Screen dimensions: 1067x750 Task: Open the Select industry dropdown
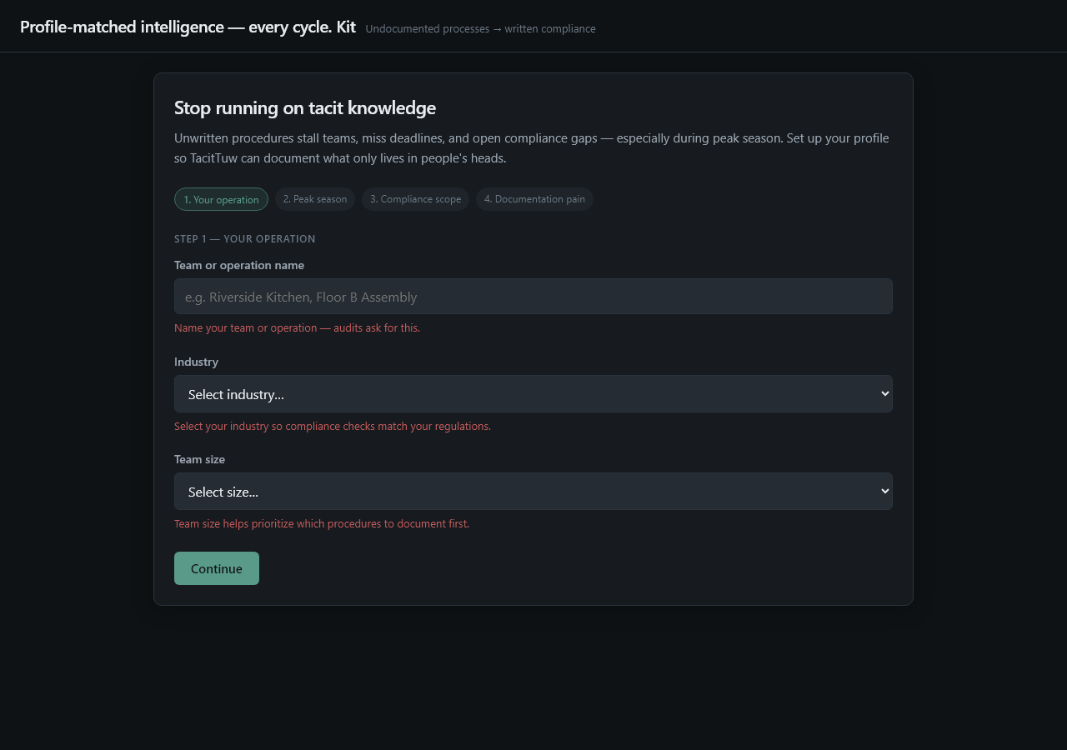click(x=533, y=393)
